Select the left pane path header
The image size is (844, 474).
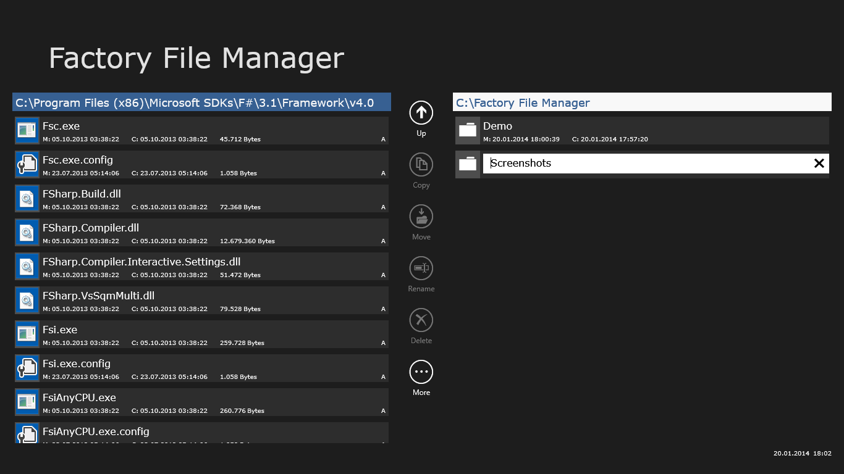[201, 102]
